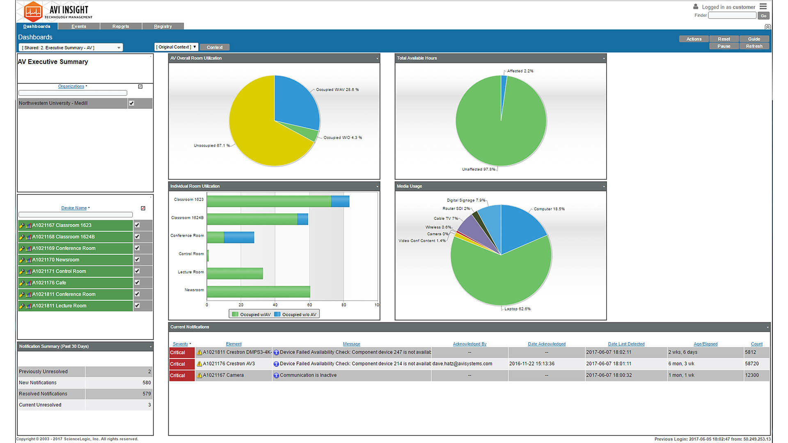The height and width of the screenshot is (443, 788).
Task: Click the Organizations filter field
Action: pyautogui.click(x=73, y=93)
